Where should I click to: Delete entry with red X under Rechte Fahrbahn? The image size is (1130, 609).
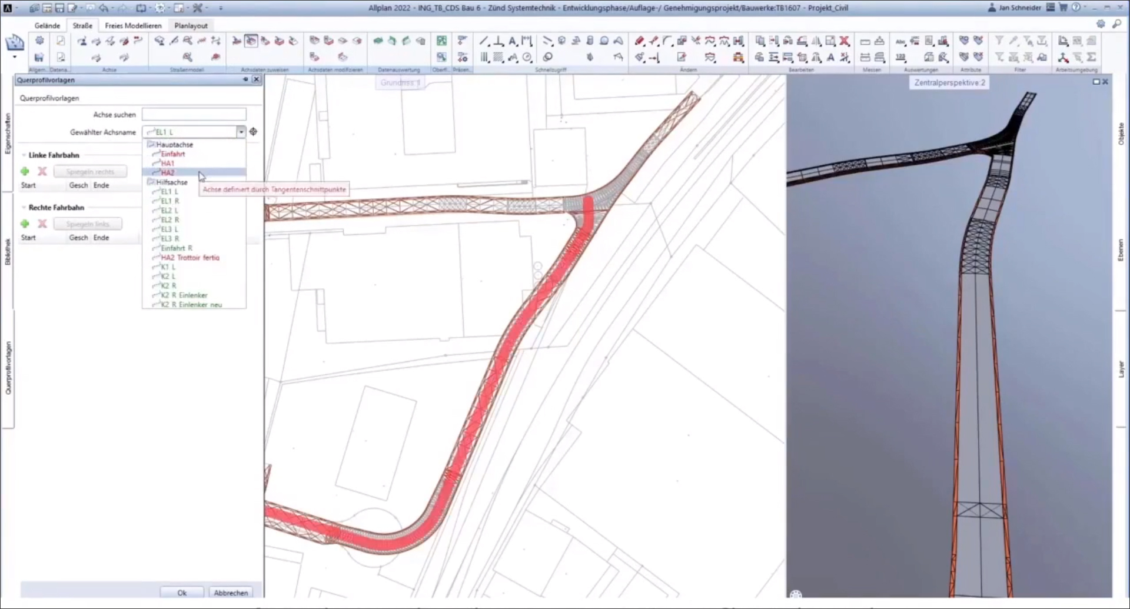(42, 224)
